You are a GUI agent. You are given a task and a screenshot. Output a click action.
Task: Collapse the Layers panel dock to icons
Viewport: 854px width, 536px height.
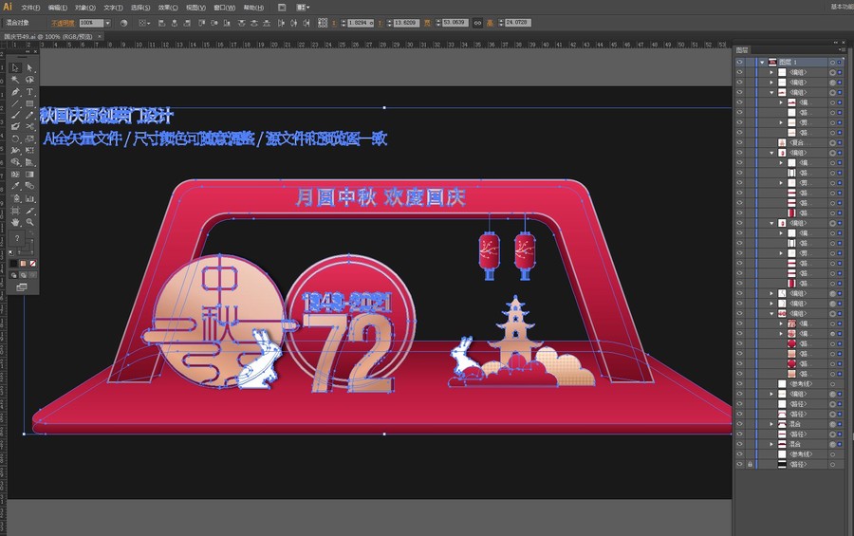pyautogui.click(x=836, y=43)
